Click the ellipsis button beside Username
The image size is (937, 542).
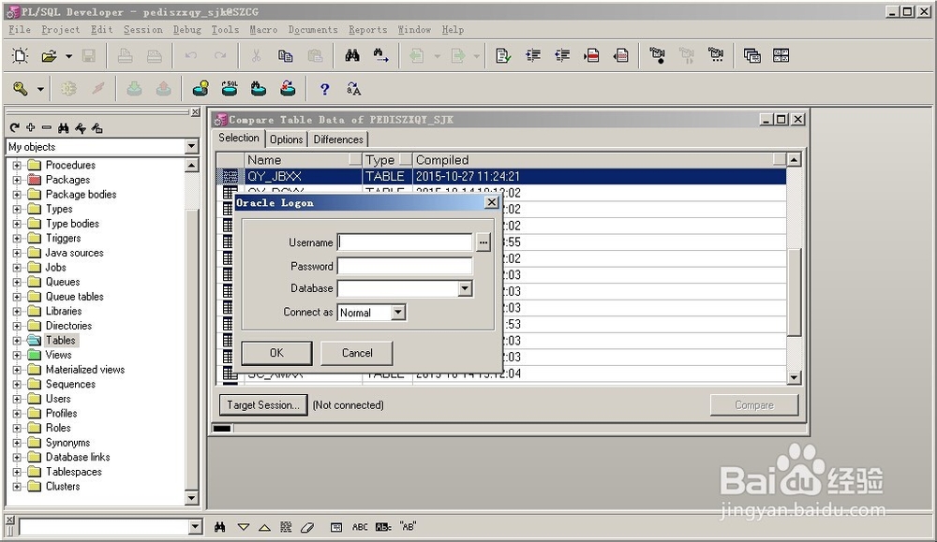click(483, 242)
